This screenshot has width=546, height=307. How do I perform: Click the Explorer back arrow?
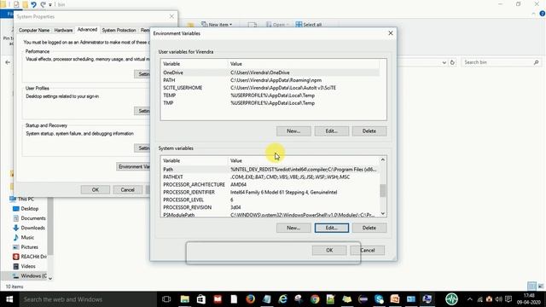(x=8, y=62)
